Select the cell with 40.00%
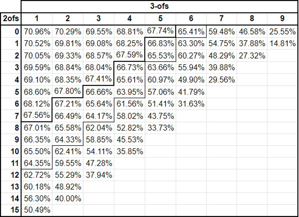The height and width of the screenshot is (217, 299). (68, 199)
